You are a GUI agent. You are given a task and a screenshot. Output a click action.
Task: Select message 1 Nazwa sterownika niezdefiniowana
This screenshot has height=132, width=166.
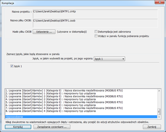[81, 91]
